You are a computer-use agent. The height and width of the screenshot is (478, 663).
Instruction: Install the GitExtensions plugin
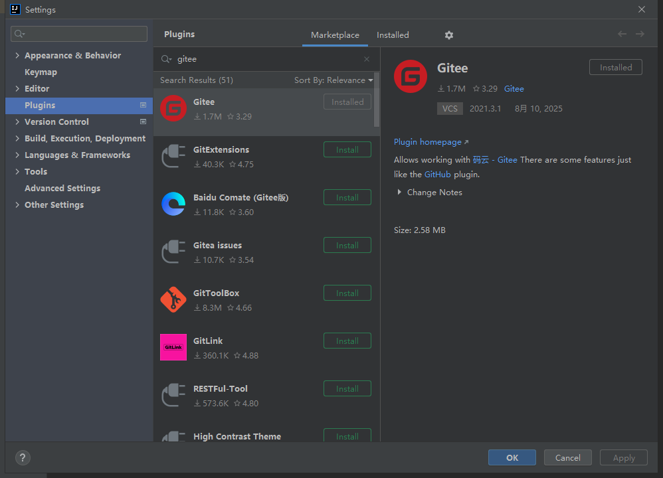[x=347, y=149]
